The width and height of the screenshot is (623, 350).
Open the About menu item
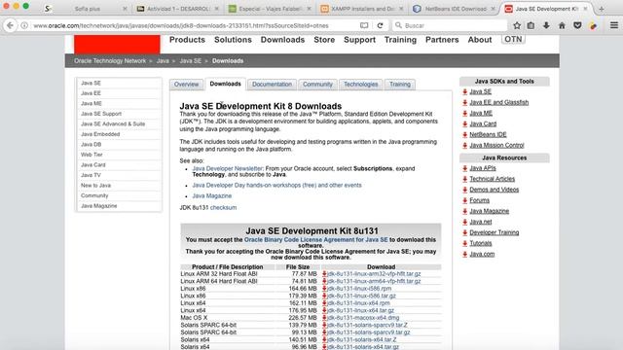(480, 40)
